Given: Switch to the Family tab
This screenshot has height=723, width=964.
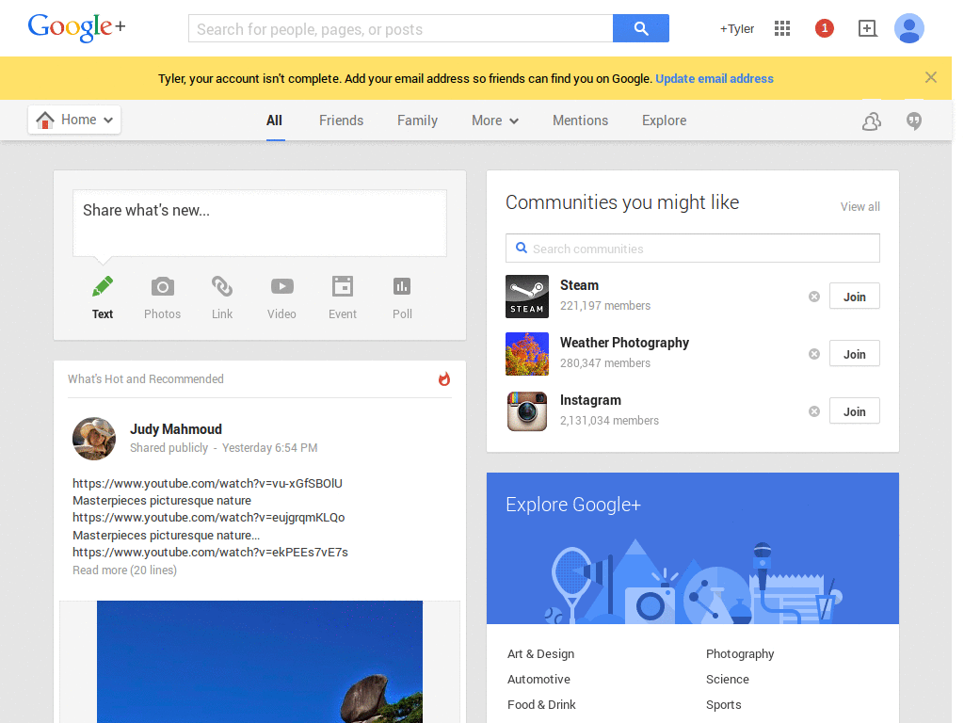Looking at the screenshot, I should pyautogui.click(x=417, y=120).
